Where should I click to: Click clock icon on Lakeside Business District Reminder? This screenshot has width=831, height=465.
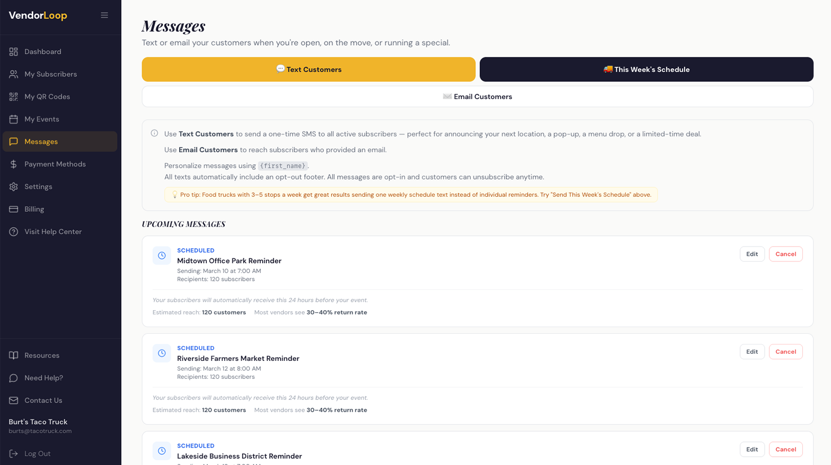(x=162, y=451)
